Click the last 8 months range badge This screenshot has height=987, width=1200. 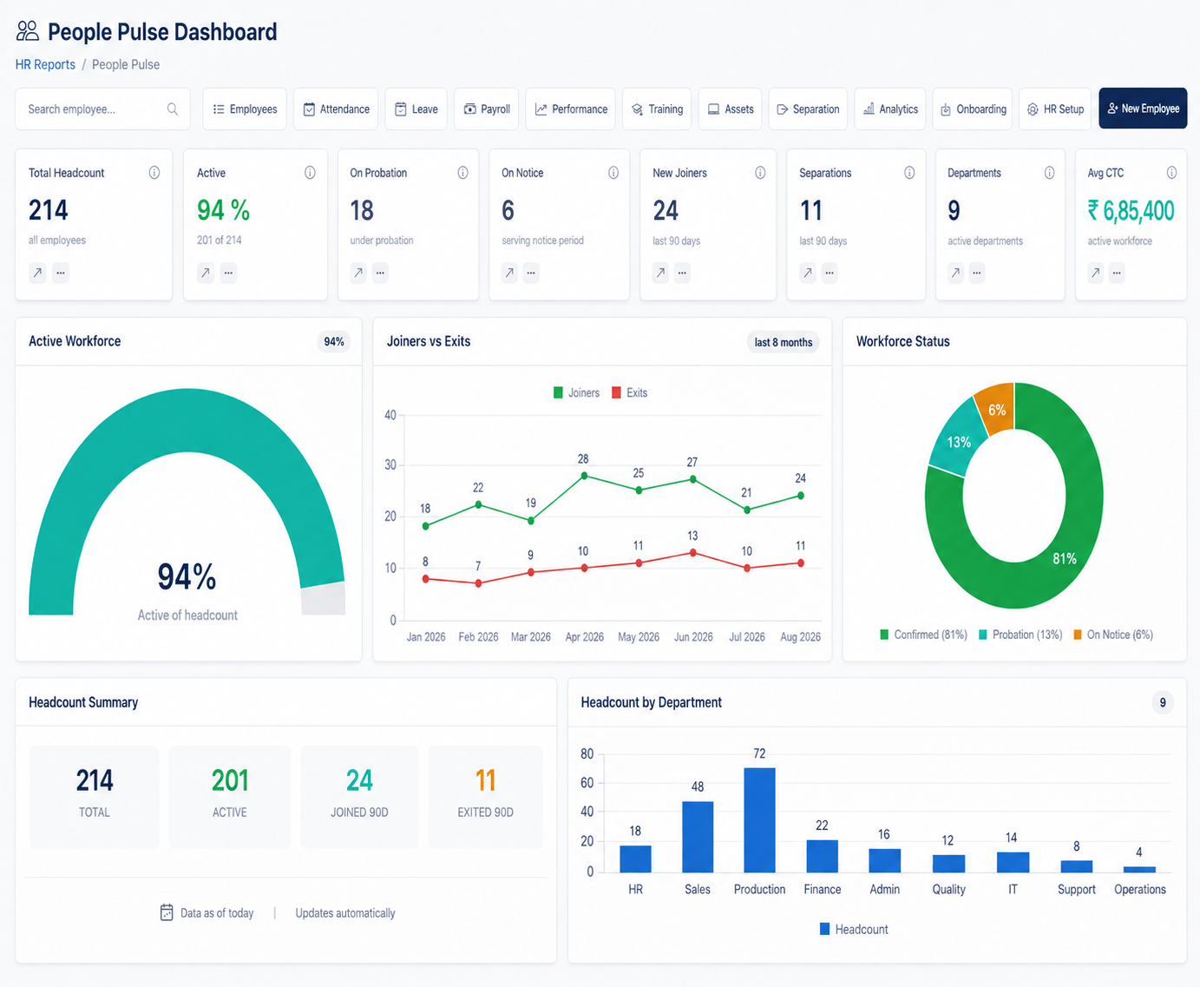pyautogui.click(x=784, y=342)
